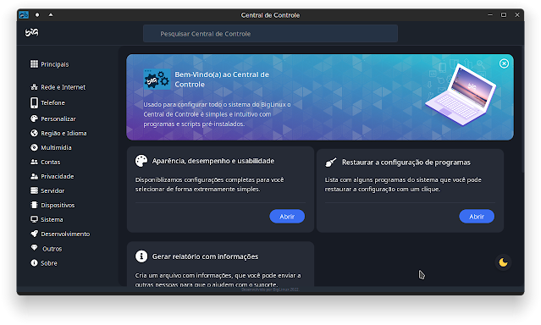Click the Multimídia disc icon
The height and width of the screenshot is (325, 541).
coord(34,147)
